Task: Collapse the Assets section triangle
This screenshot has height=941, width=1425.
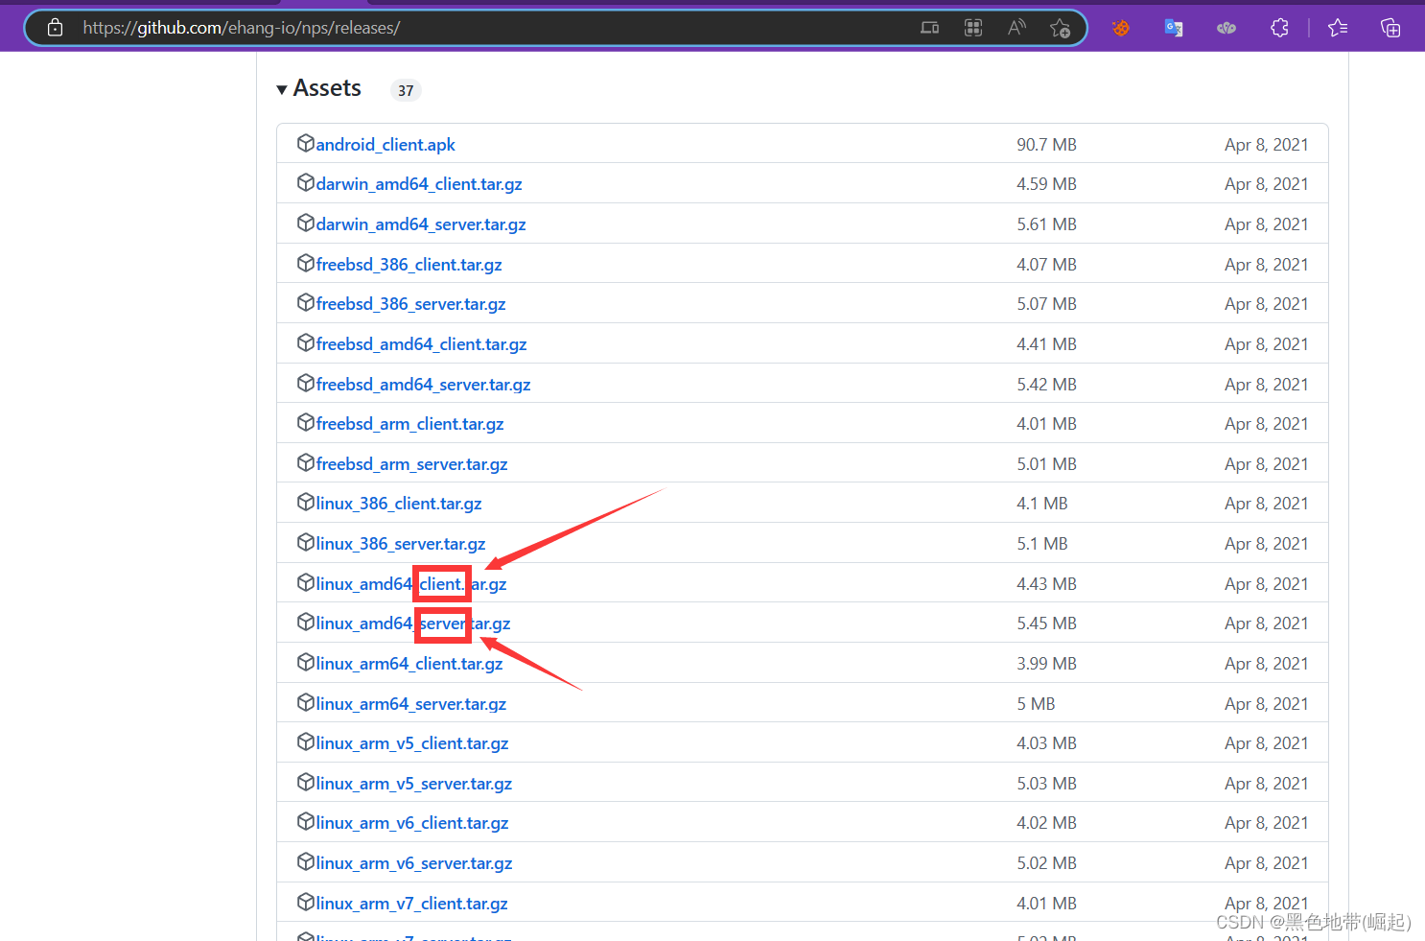Action: click(x=282, y=89)
